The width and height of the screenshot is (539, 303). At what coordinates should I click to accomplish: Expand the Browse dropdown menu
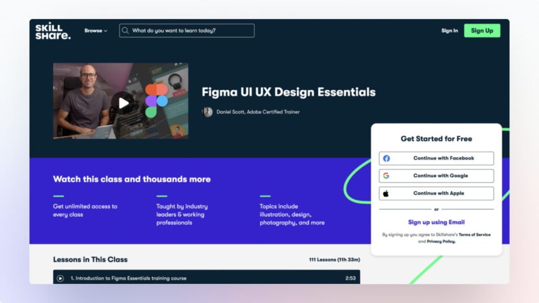click(x=95, y=31)
